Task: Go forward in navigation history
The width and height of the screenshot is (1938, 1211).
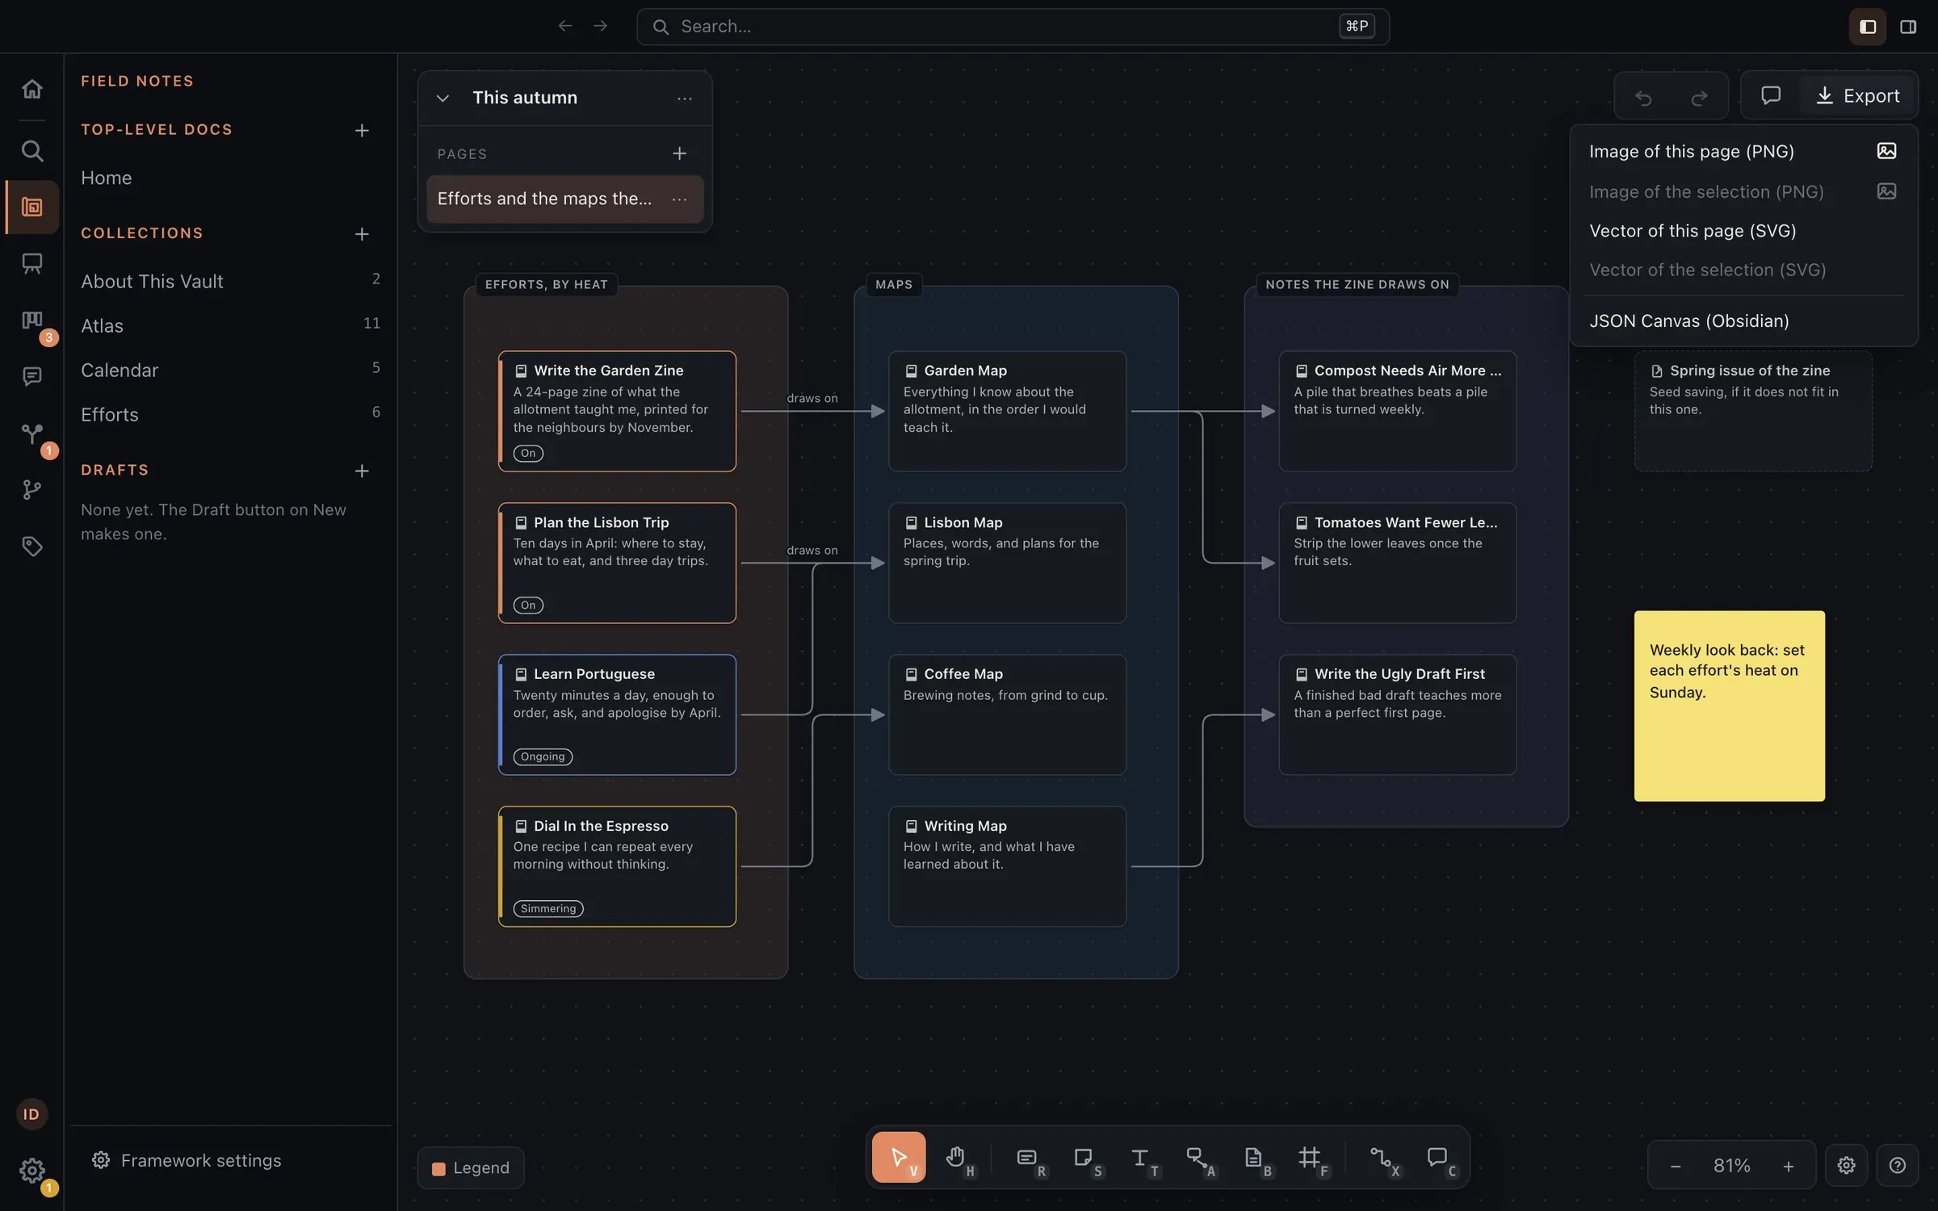Action: click(600, 26)
